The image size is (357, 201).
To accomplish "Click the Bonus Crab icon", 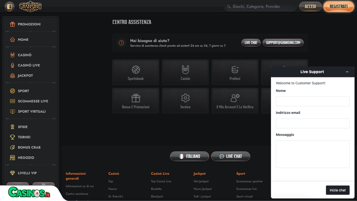I will tap(12, 147).
